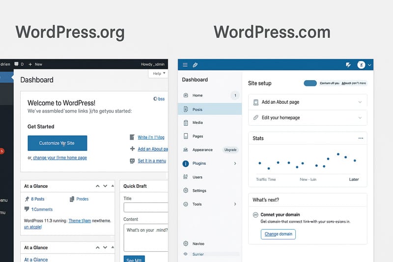Viewport: 393px width, 262px height.
Task: Open the hamburger menu in WordPress.com header
Action: tap(185, 65)
